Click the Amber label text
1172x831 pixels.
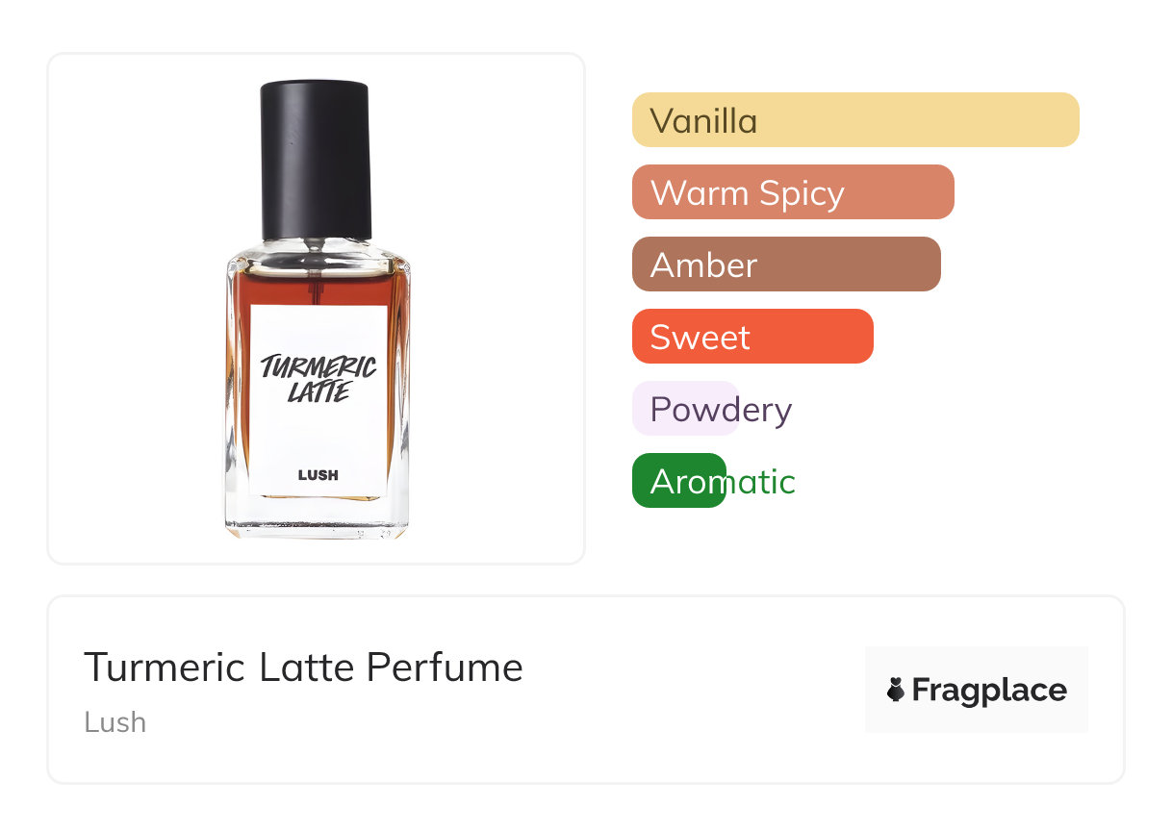click(703, 265)
